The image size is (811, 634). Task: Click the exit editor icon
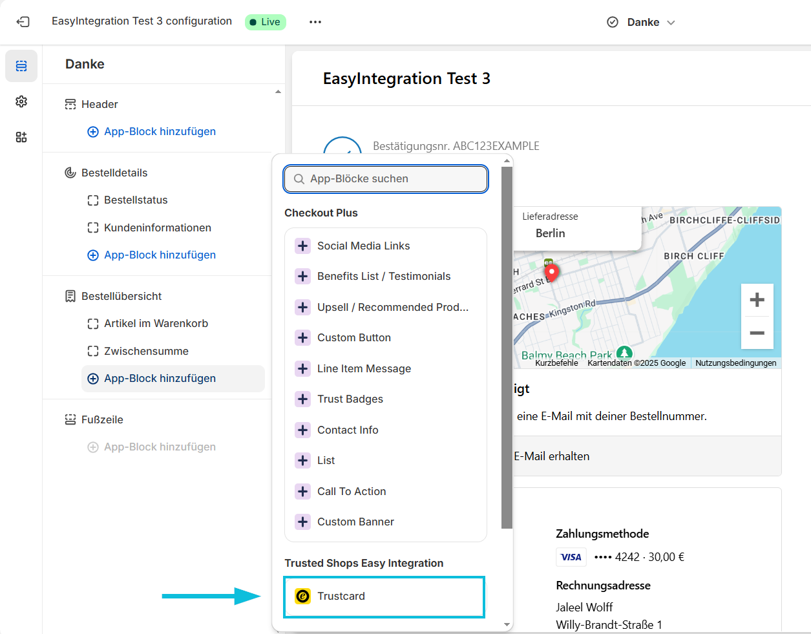(x=23, y=22)
